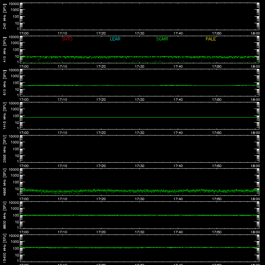Click 17:00 tick label under 4995 MHz panel
Screen dimensions: 265x265
[x=24, y=199]
